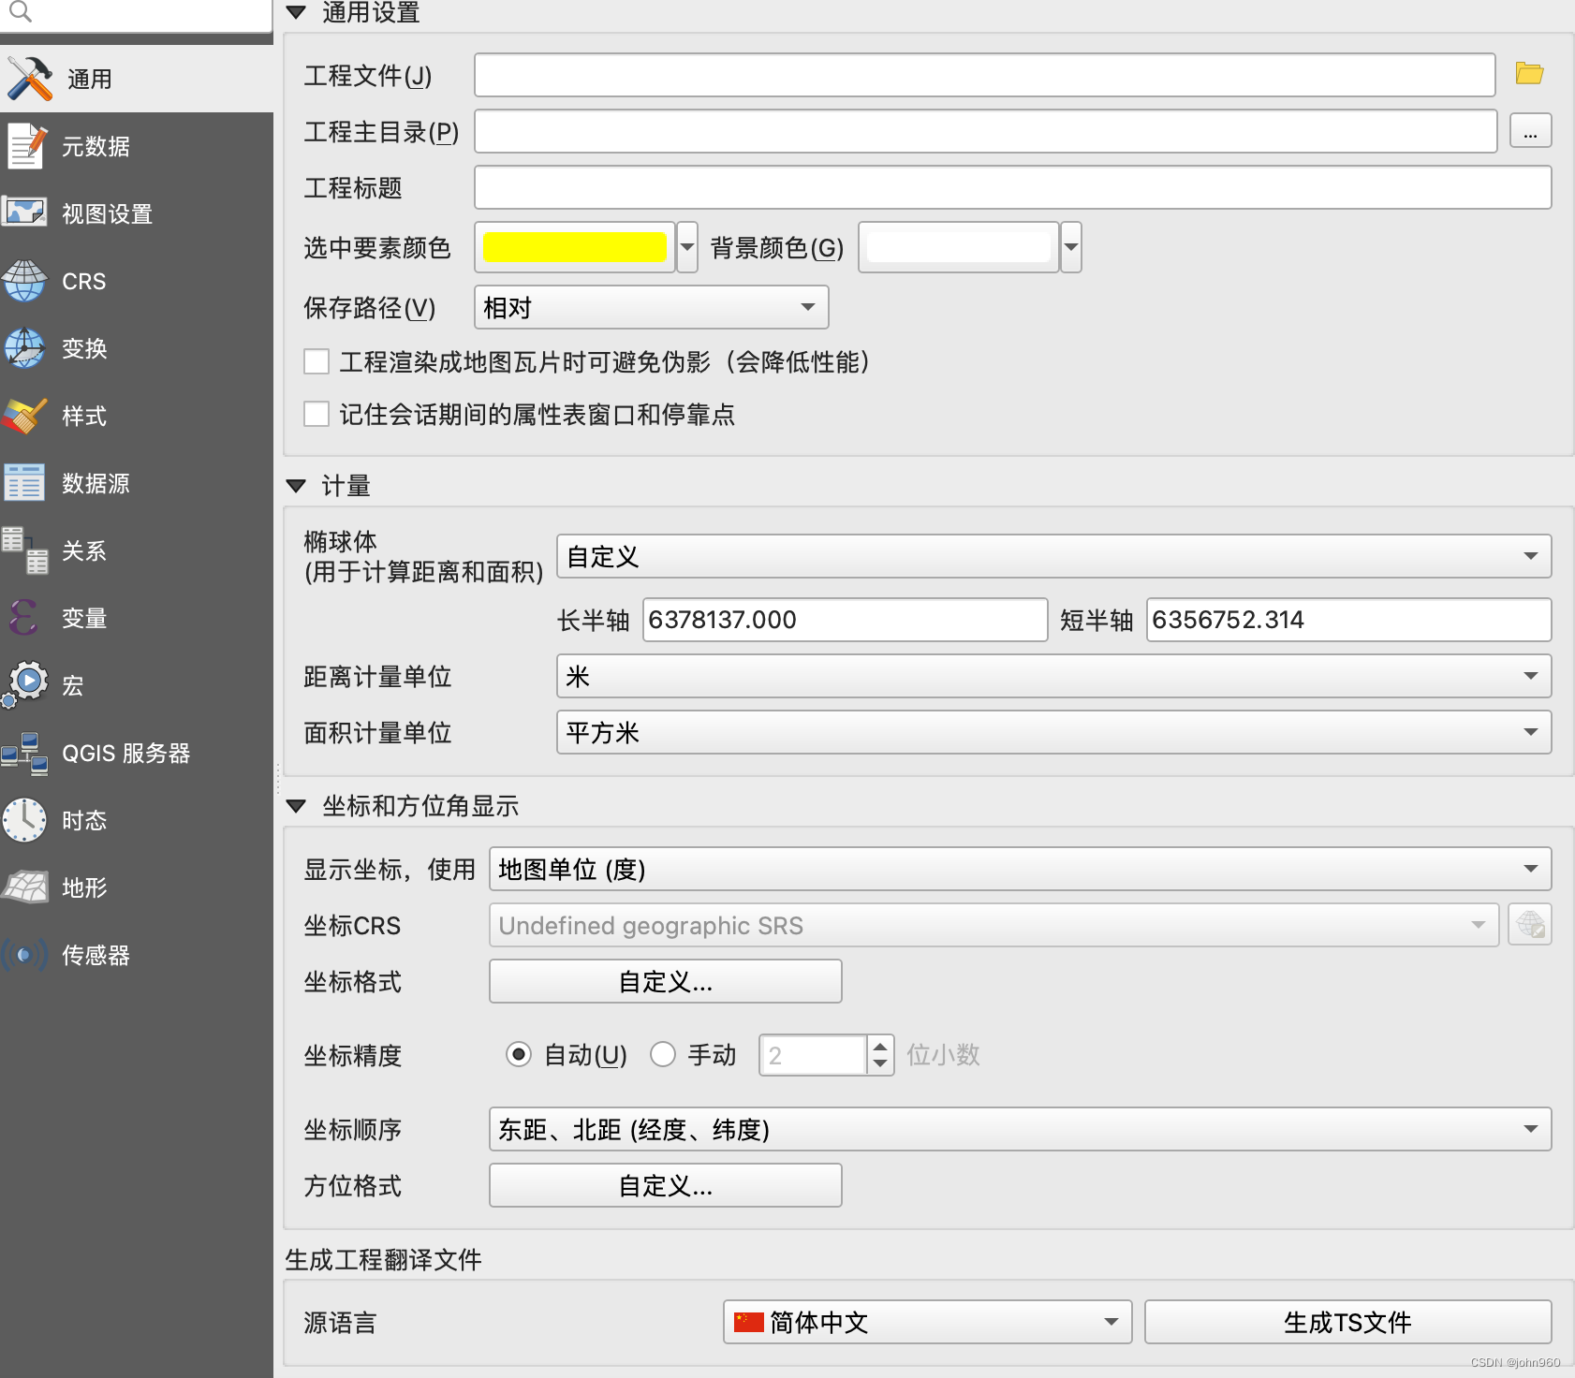Click the search magnifier icon
Image resolution: width=1575 pixels, height=1378 pixels.
coord(20,11)
